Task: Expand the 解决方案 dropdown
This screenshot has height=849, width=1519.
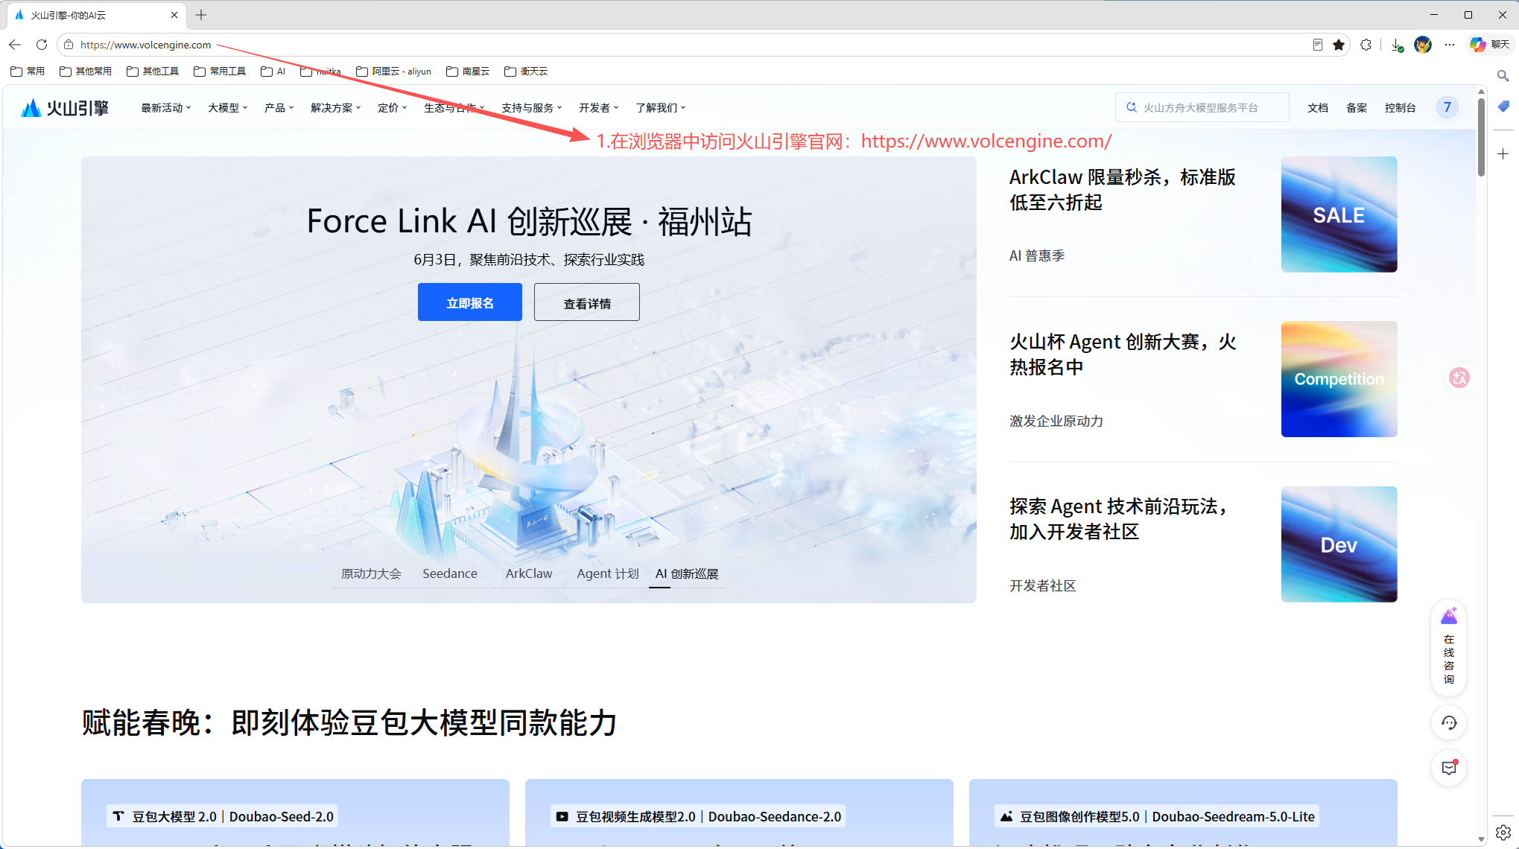Action: click(336, 108)
